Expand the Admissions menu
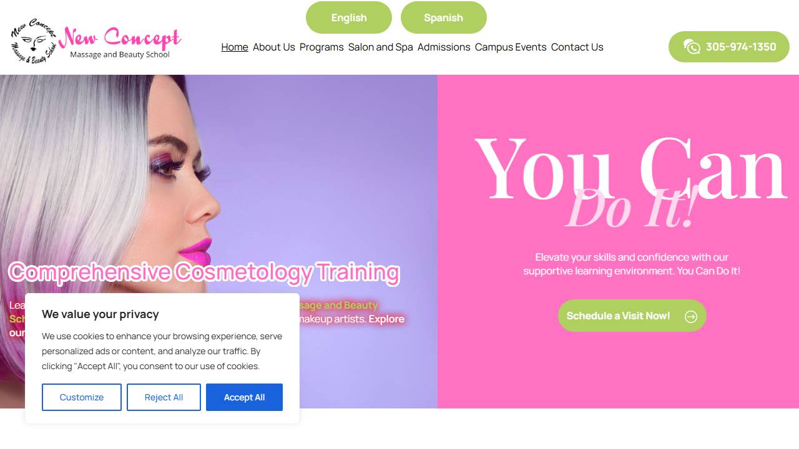Viewport: 799px width, 449px height. (x=444, y=47)
